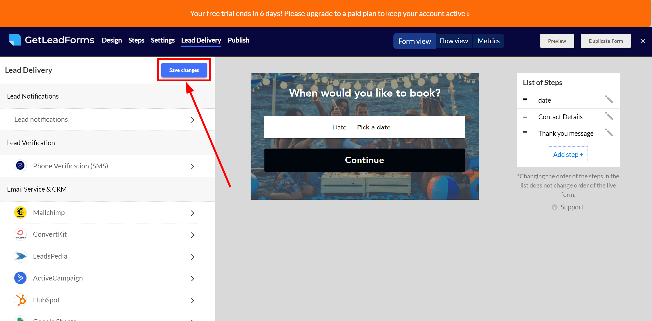652x321 pixels.
Task: Select the 'HubSpot' label
Action: click(x=46, y=300)
